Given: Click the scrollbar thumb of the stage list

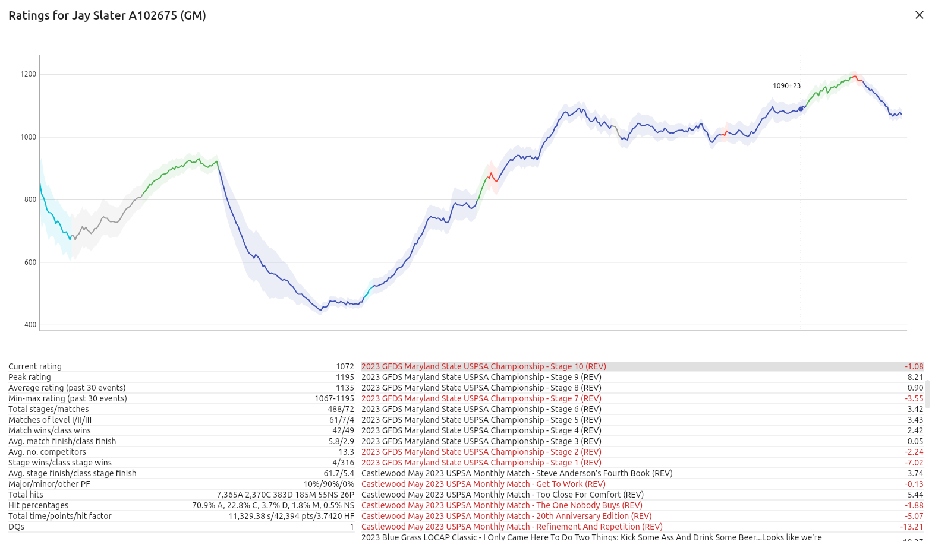Looking at the screenshot, I should (x=927, y=394).
